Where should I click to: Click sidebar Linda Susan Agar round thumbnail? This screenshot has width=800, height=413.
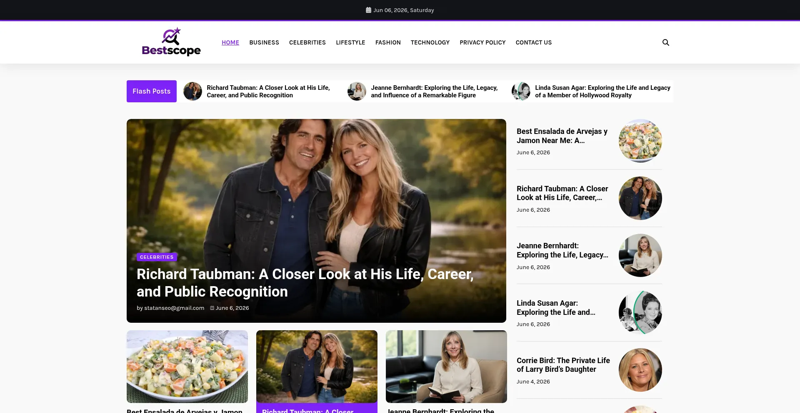tap(640, 312)
